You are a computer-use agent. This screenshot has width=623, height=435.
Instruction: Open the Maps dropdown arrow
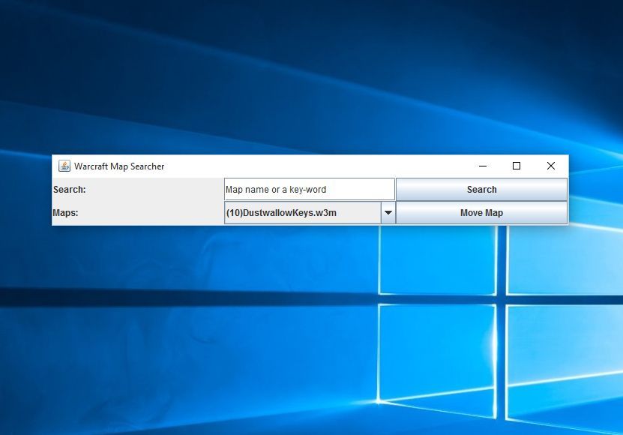(x=388, y=213)
